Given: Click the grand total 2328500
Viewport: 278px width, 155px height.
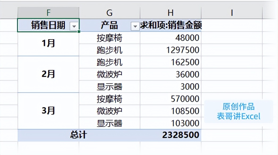Looking at the screenshot, I should pos(171,135).
